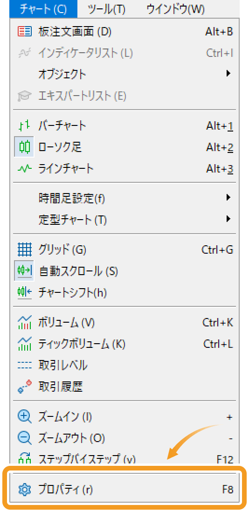Open the ウインドウ(W) menu
This screenshot has width=249, height=512.
pyautogui.click(x=176, y=9)
